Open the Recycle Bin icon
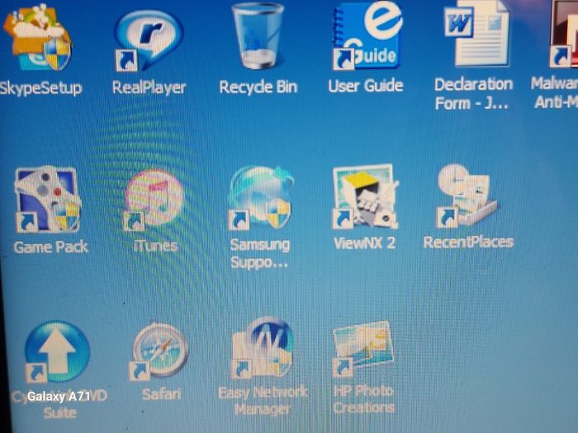 [258, 35]
